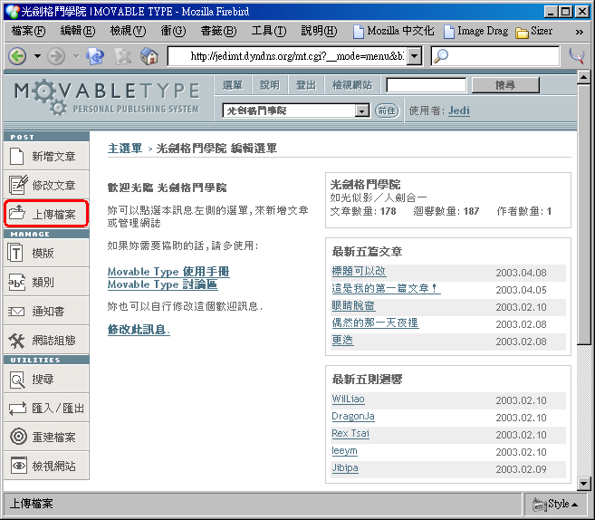Click the 說明 tab in header
This screenshot has height=520, width=595.
click(x=269, y=85)
